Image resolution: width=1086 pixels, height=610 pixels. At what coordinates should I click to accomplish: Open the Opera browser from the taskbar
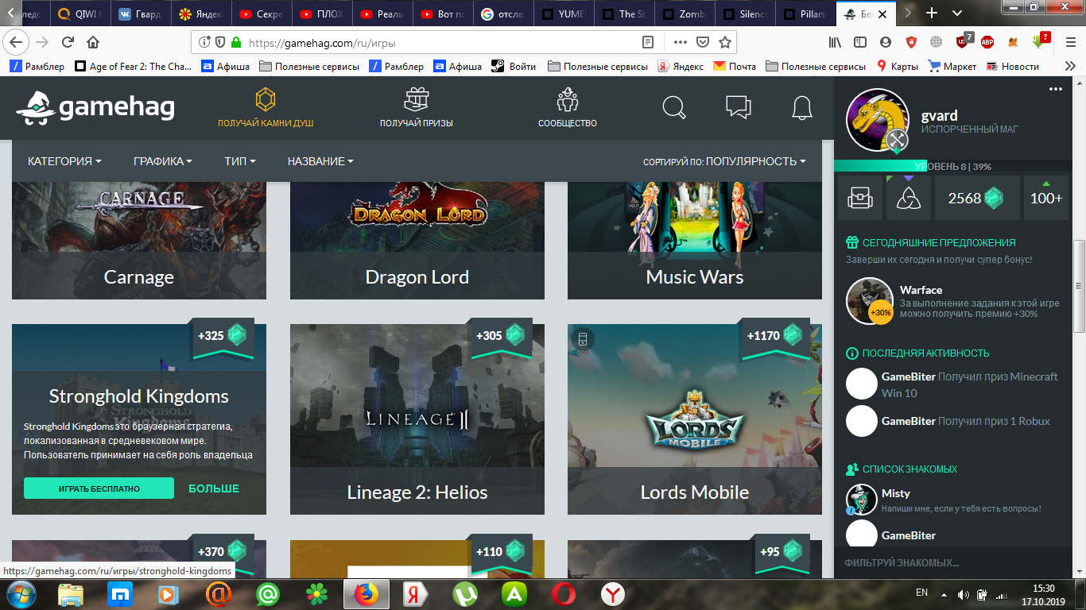(564, 593)
